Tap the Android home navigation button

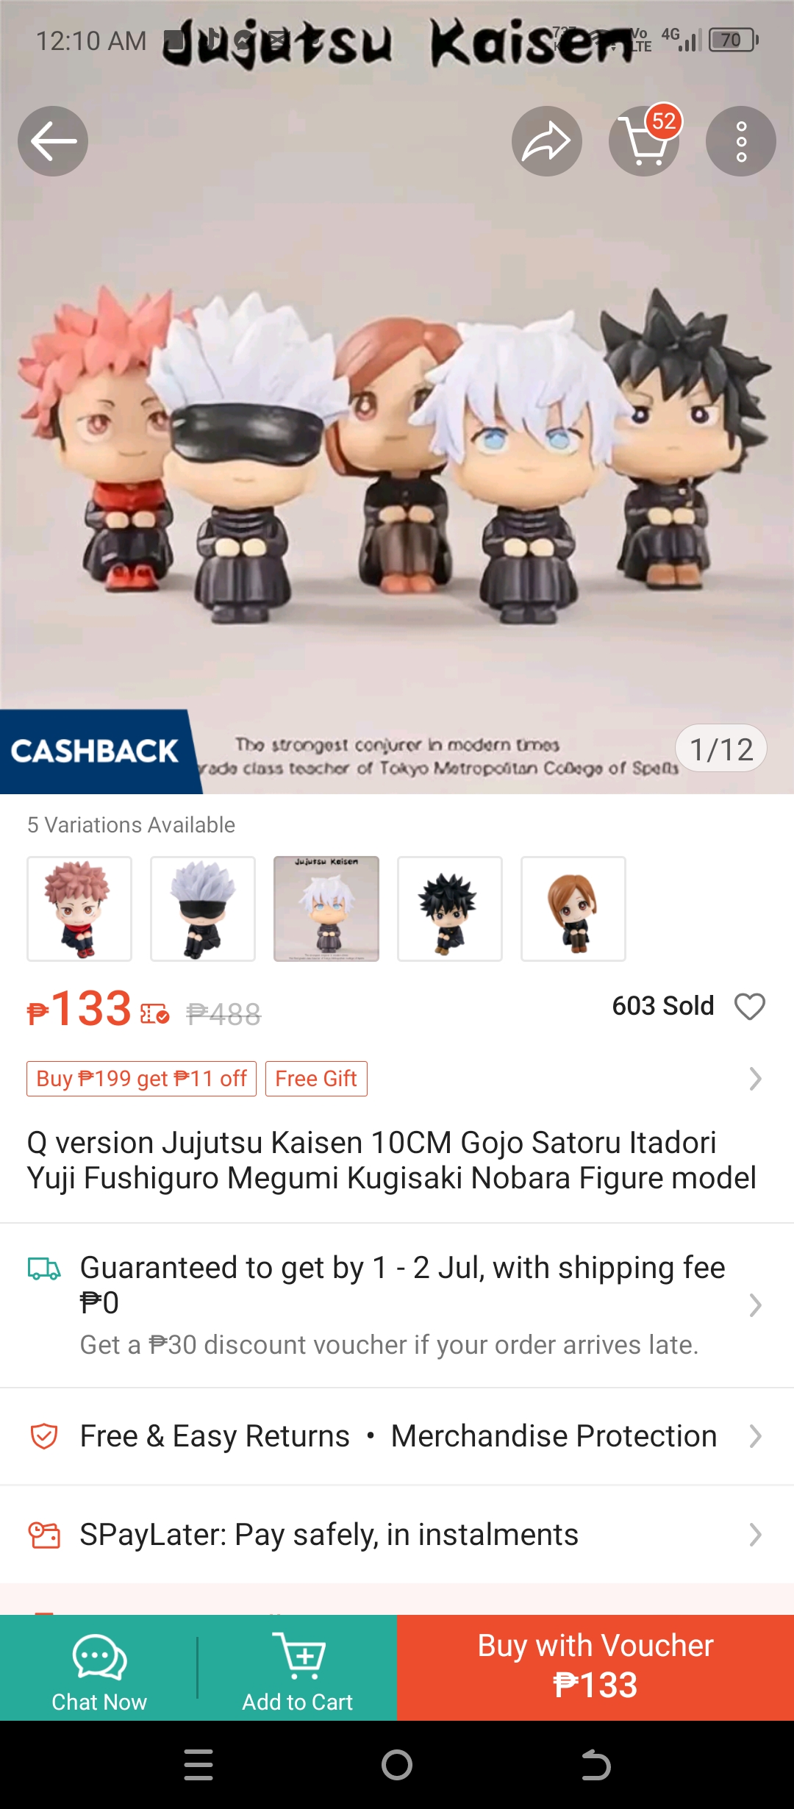coord(397,1765)
